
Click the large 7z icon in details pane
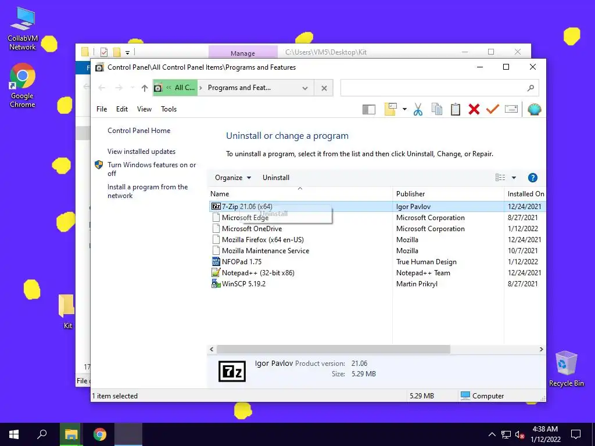point(232,371)
